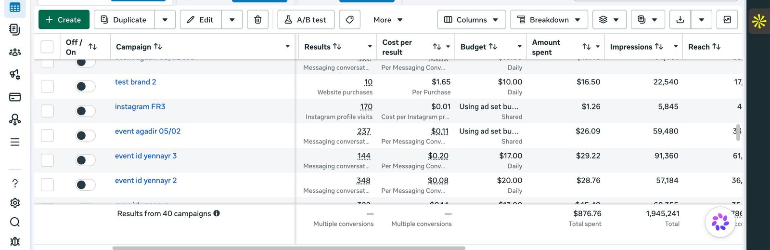Click the bug report icon in sidebar
This screenshot has height=250, width=770.
click(15, 241)
